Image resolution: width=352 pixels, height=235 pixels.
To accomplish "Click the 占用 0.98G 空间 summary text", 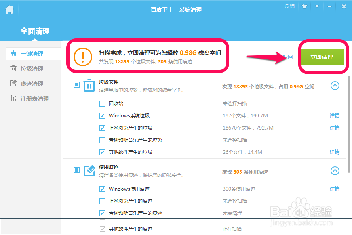I will click(296, 87).
